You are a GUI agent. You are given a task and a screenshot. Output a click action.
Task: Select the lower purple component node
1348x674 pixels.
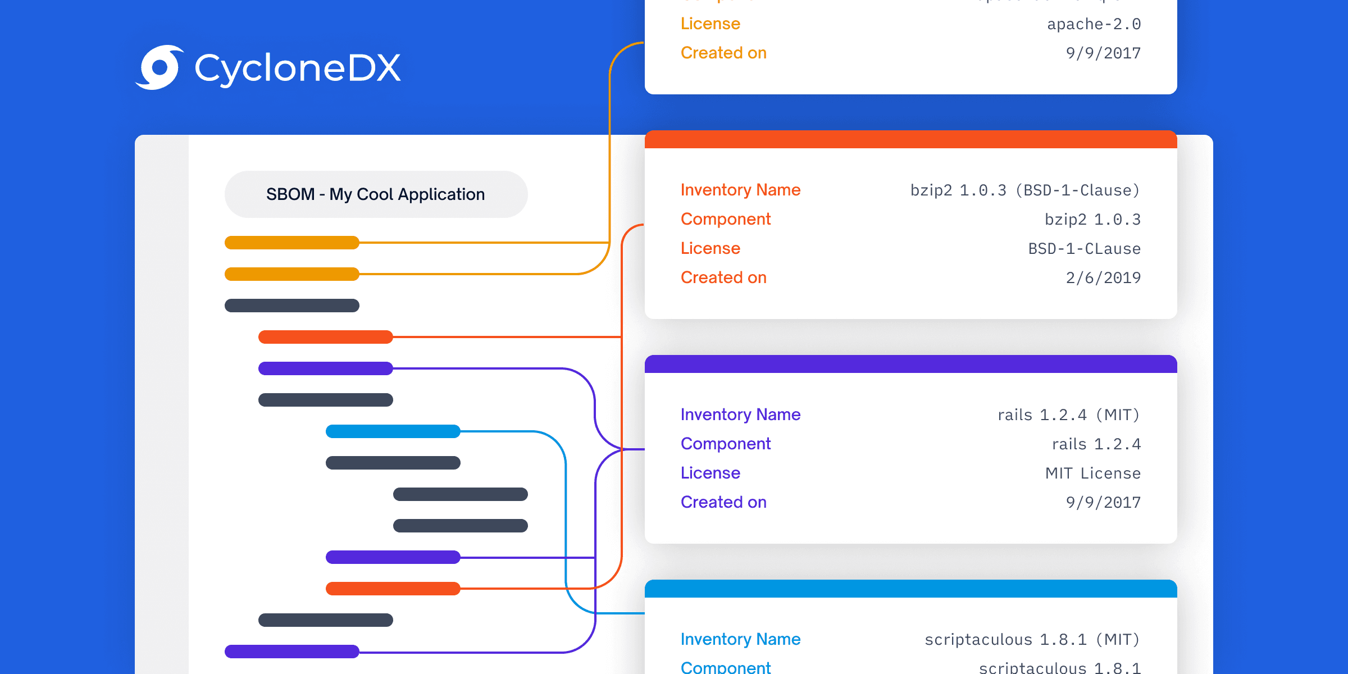pos(392,557)
